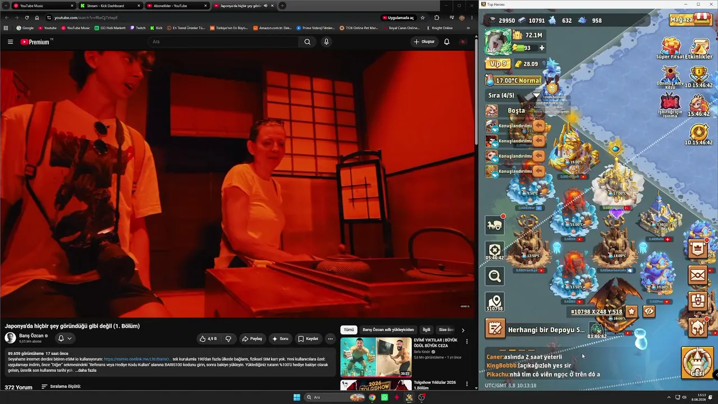Toggle the eye visibility button near coordinates
The width and height of the screenshot is (718, 404).
[x=649, y=311]
